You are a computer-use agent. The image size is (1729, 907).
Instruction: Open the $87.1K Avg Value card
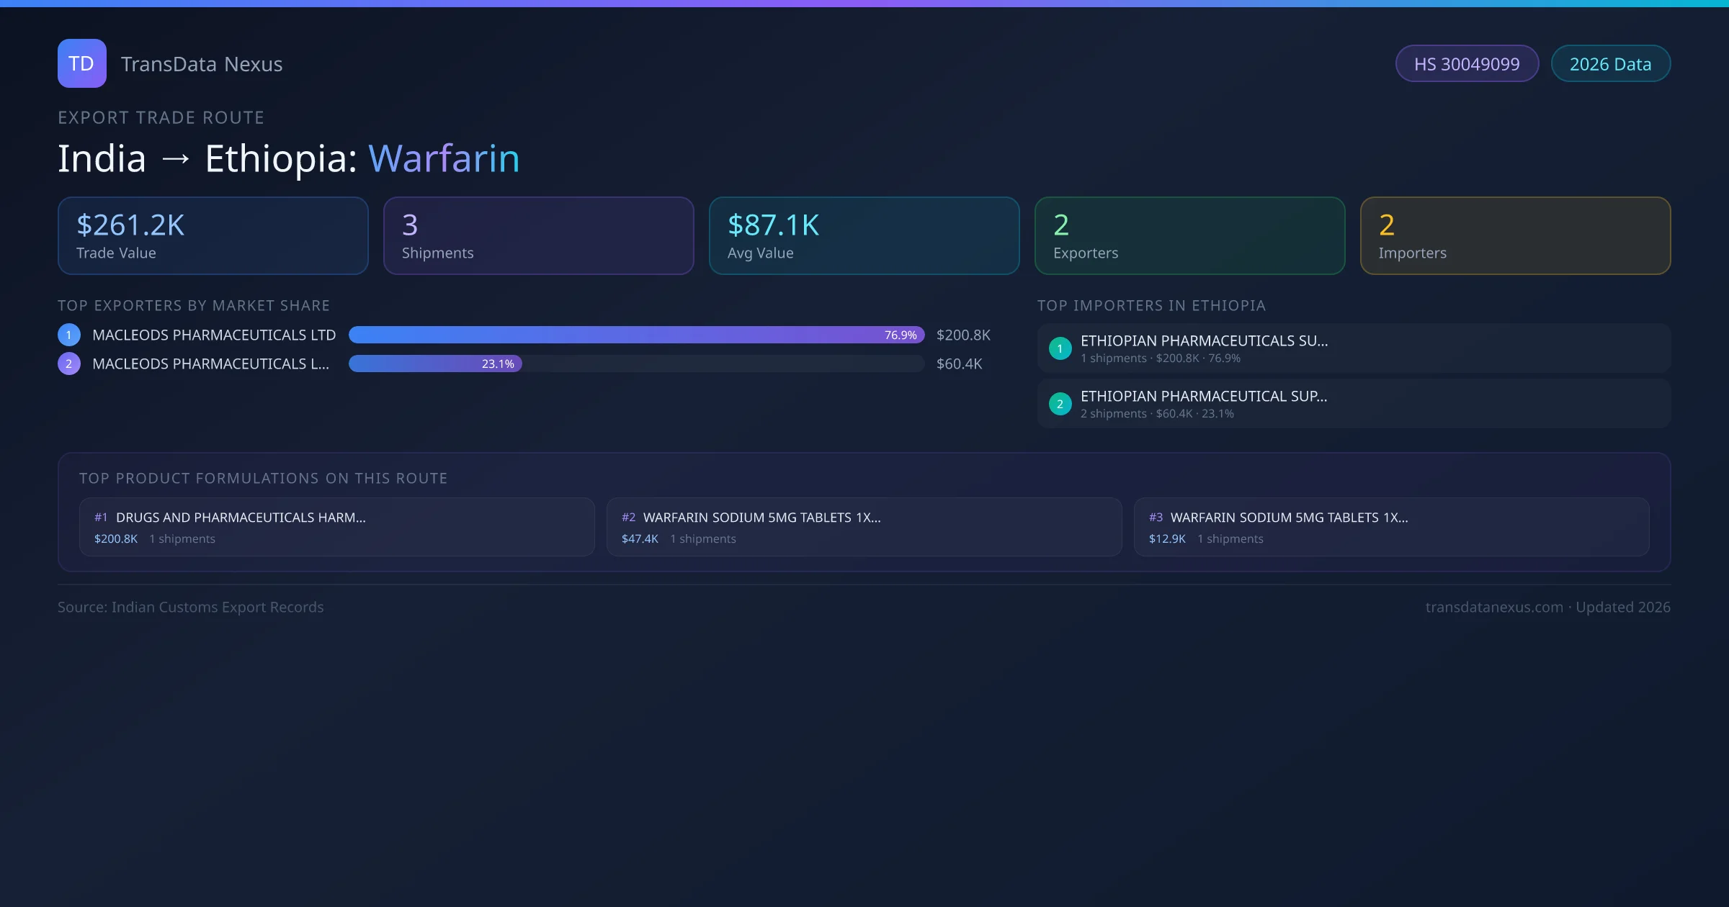click(864, 236)
